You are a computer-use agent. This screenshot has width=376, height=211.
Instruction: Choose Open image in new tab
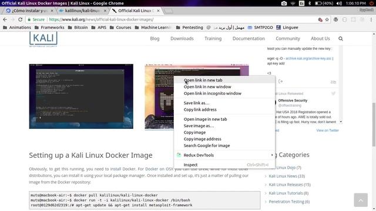224,119
